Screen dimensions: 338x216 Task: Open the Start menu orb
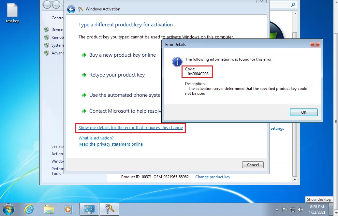click(8, 209)
